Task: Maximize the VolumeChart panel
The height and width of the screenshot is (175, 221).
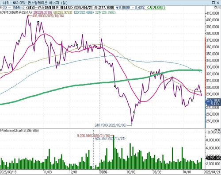Action: click(x=216, y=130)
